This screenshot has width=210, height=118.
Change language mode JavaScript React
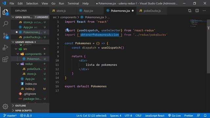pyautogui.click(x=155, y=115)
